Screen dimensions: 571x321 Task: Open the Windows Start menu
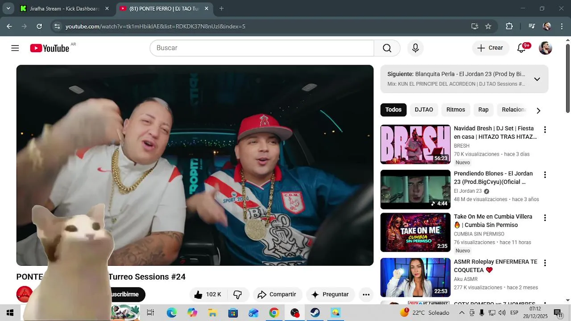[x=10, y=313]
